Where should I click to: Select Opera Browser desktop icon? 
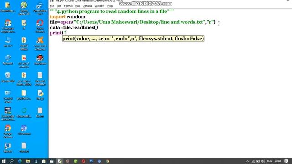point(40,26)
